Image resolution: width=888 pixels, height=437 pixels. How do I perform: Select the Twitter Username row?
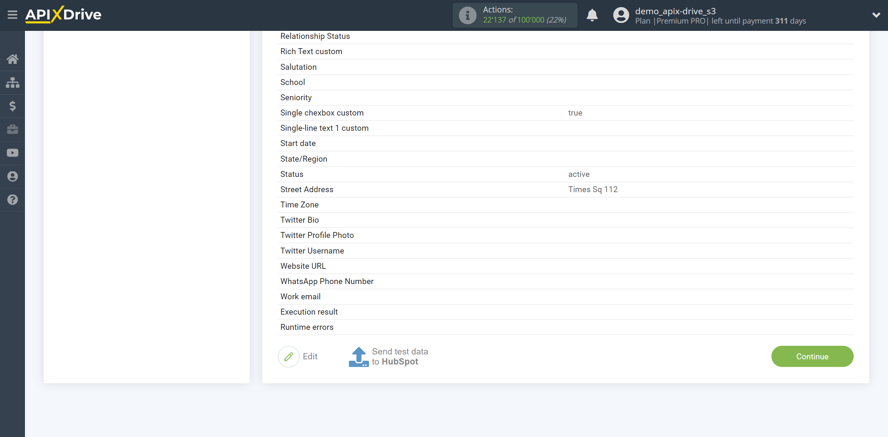tap(566, 251)
